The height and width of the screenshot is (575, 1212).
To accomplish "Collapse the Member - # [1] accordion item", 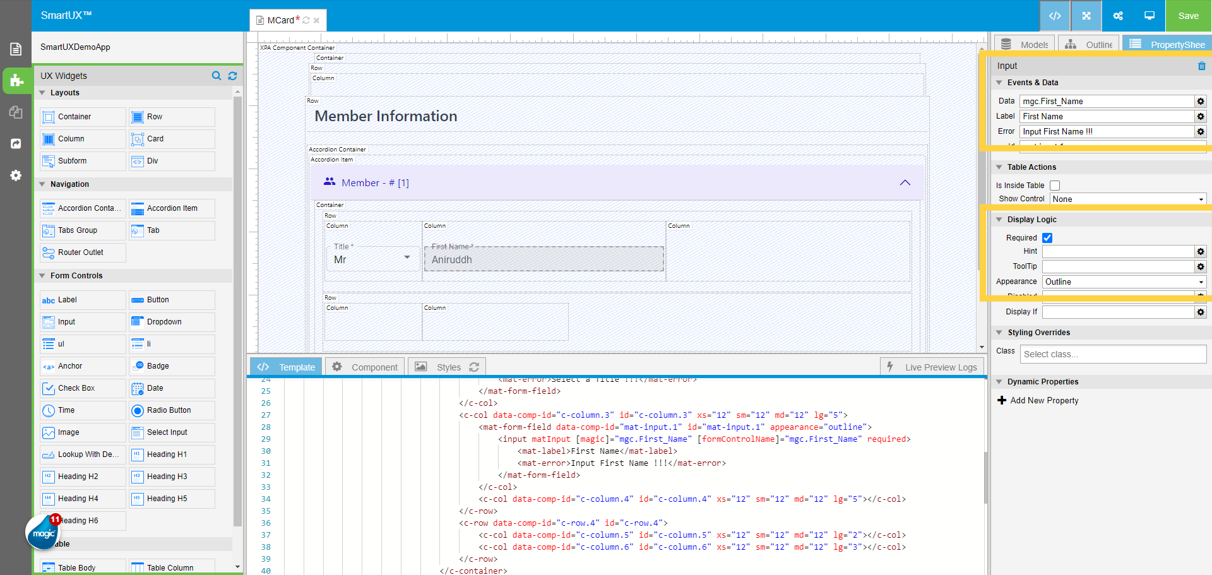I will point(905,182).
